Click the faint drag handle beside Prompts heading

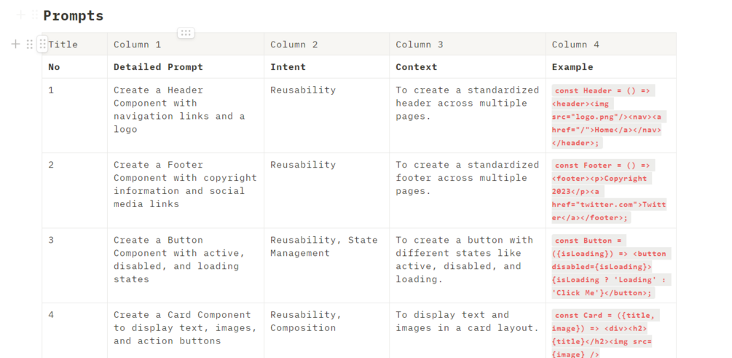click(x=34, y=15)
